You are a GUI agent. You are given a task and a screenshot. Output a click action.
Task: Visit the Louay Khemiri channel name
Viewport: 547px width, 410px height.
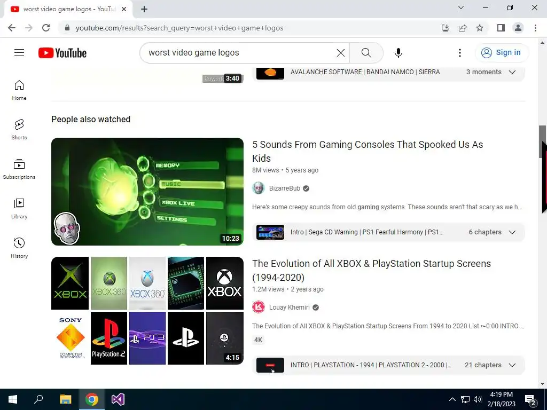point(289,307)
